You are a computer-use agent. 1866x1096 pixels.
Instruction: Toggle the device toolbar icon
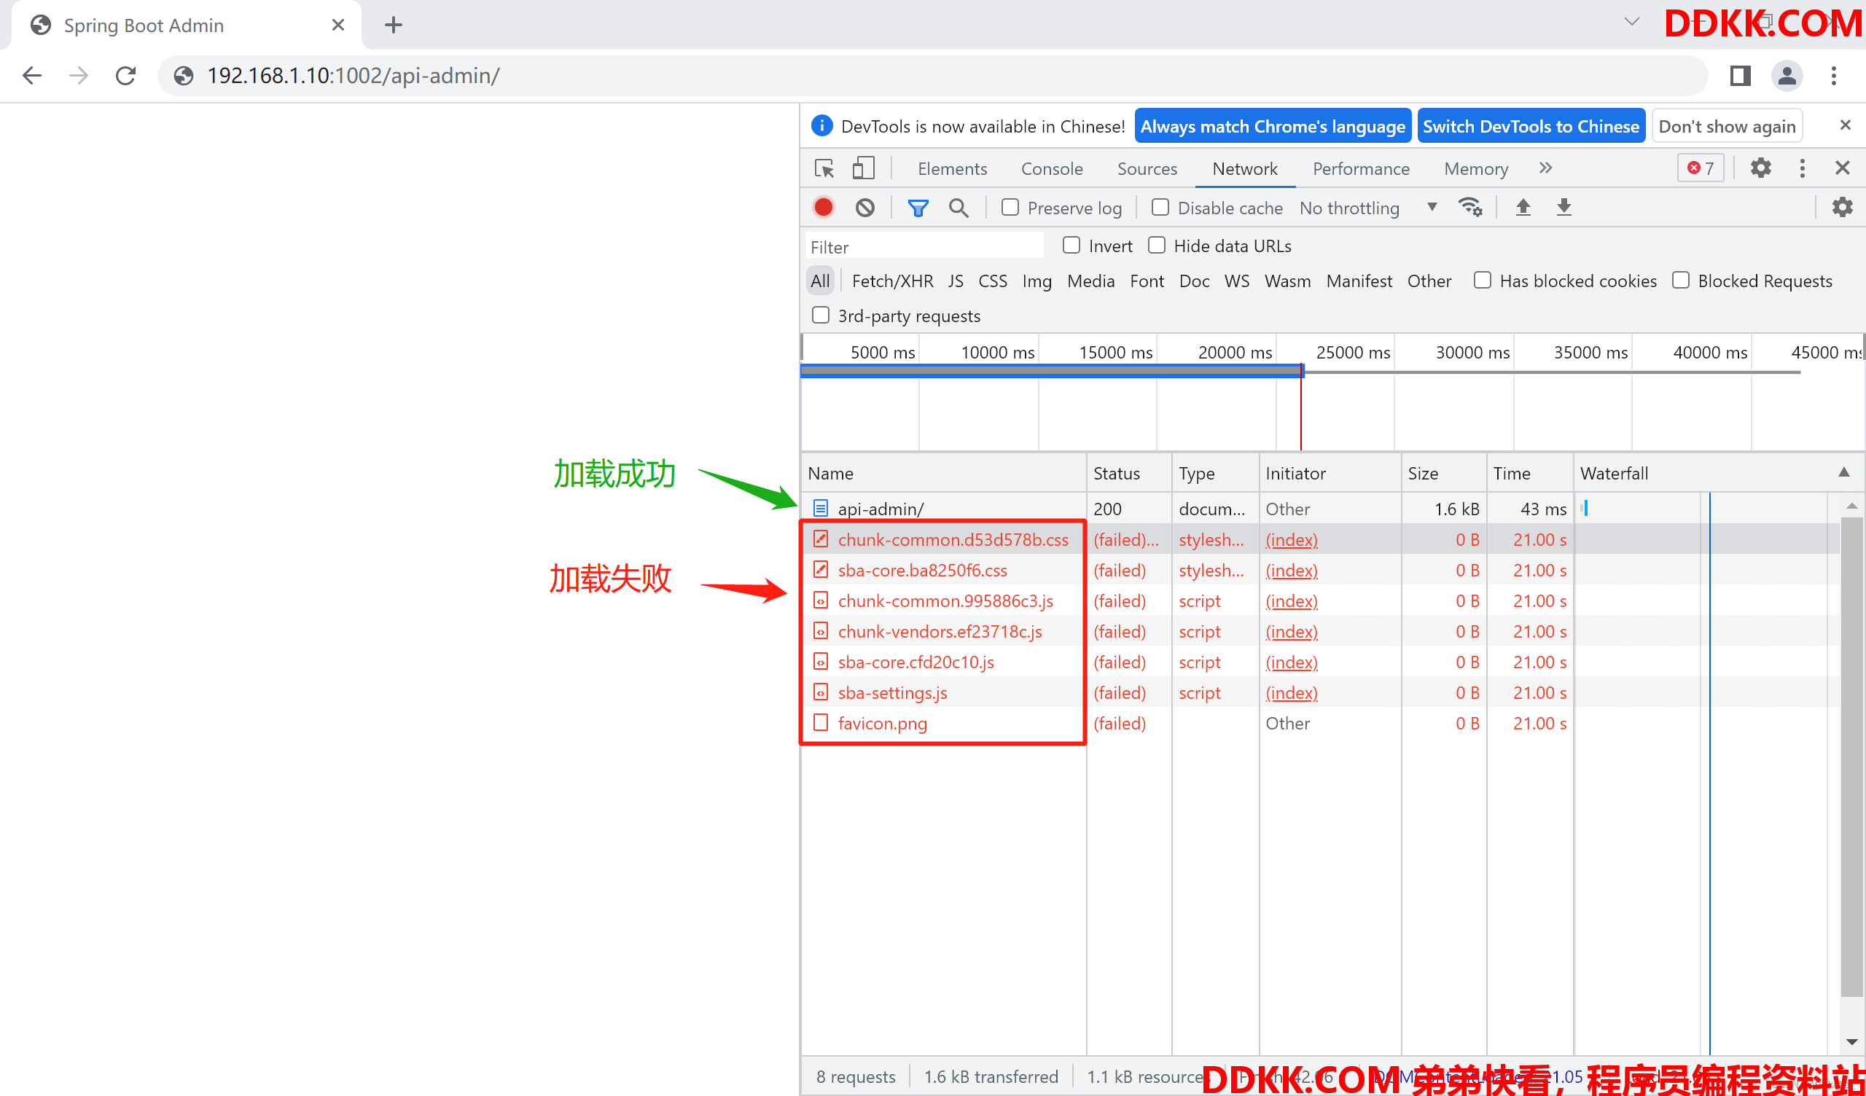(x=864, y=169)
